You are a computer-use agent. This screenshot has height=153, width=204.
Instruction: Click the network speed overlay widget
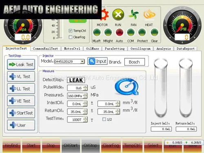(x=184, y=142)
